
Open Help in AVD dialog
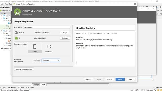[131, 79]
